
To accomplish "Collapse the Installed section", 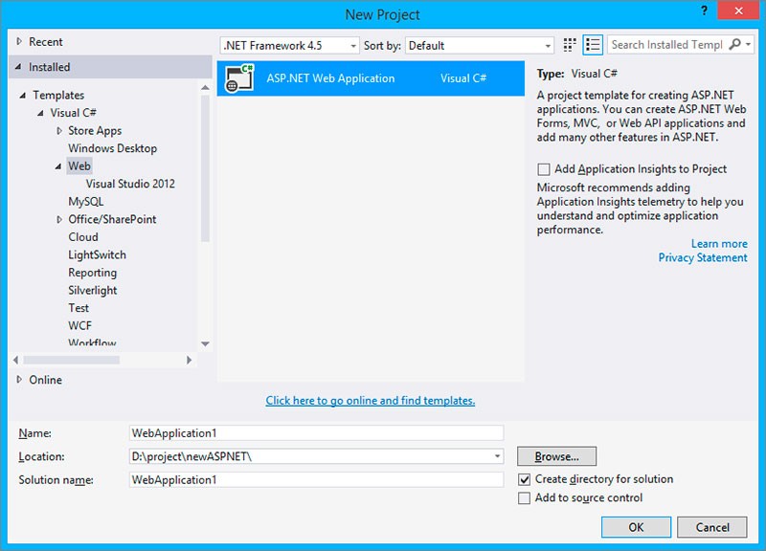I will click(18, 66).
